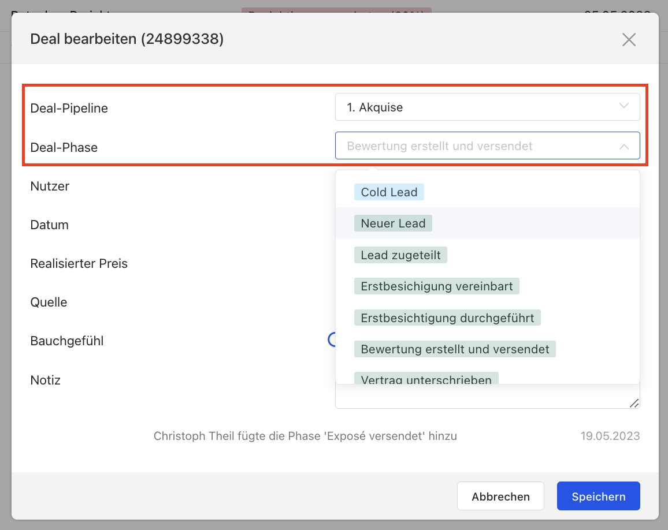The height and width of the screenshot is (530, 668).
Task: Select Bewertung erstellt und versendet option in list
Action: 455,349
